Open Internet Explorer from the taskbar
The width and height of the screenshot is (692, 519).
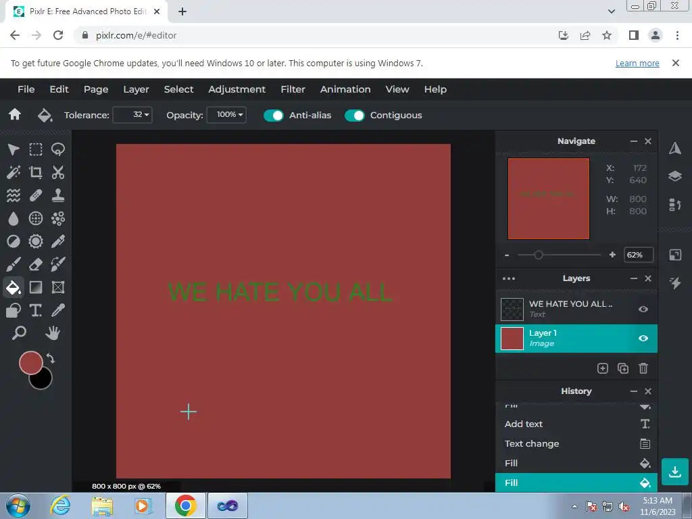pos(59,505)
